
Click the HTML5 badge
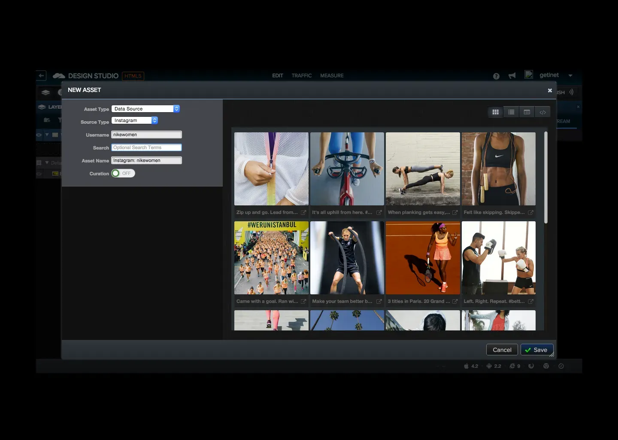point(133,76)
